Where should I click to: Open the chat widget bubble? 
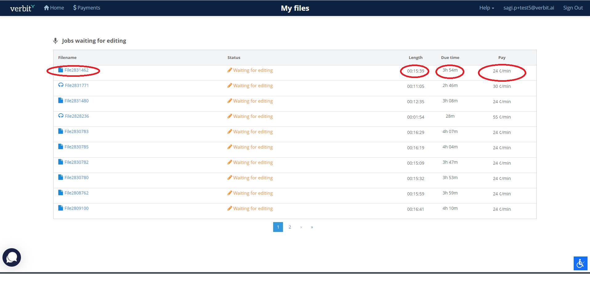click(11, 257)
